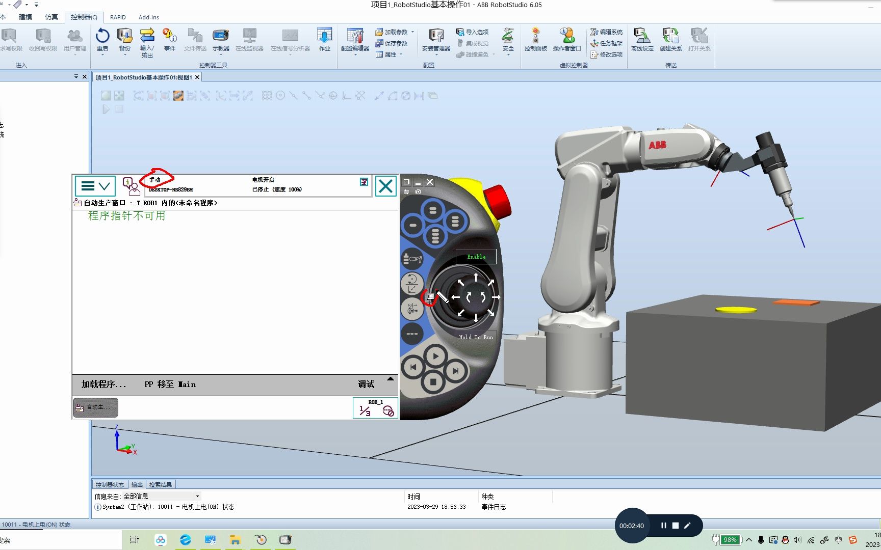Image resolution: width=881 pixels, height=550 pixels.
Task: Click the linear/reorient motion mode hard button
Action: tap(412, 284)
